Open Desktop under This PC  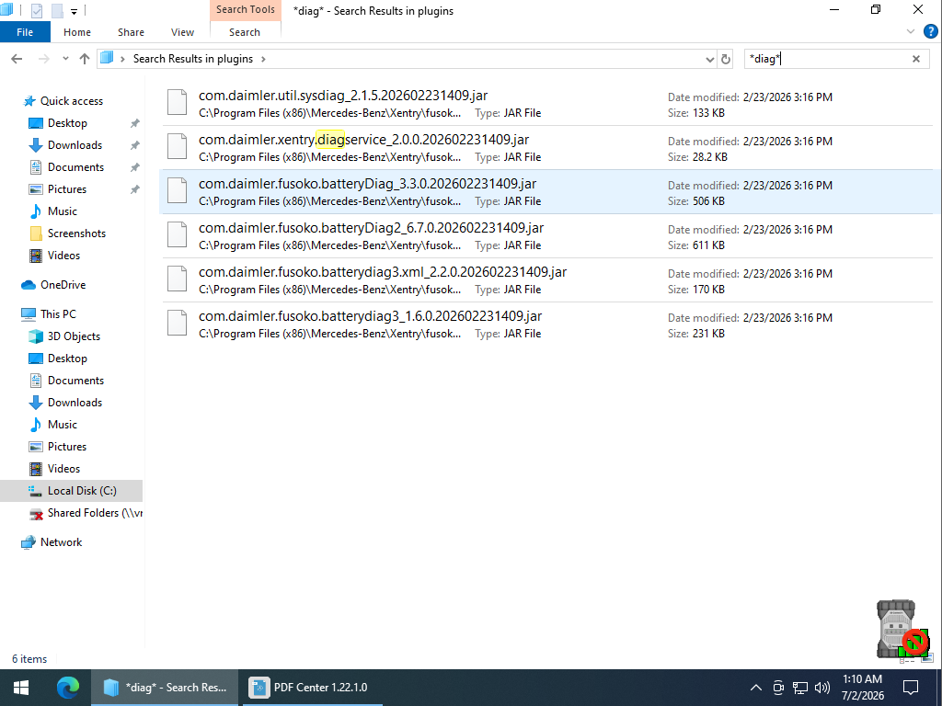pos(67,359)
